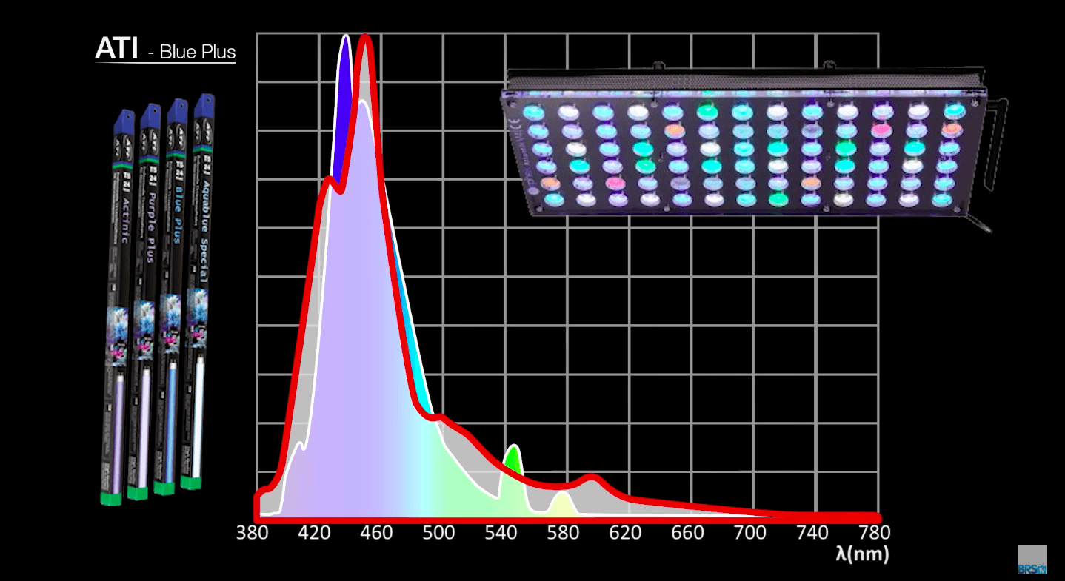Click the '- Blue Plus' subtitle text
Screen dimensions: 1065x581
pos(192,52)
